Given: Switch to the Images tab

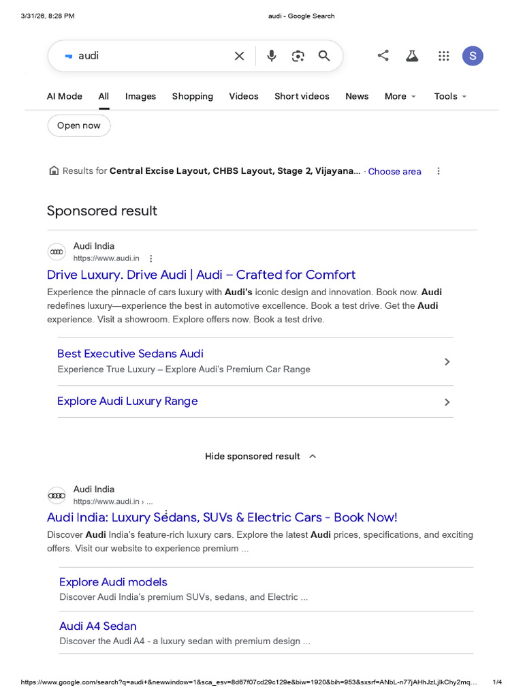Looking at the screenshot, I should coord(140,97).
